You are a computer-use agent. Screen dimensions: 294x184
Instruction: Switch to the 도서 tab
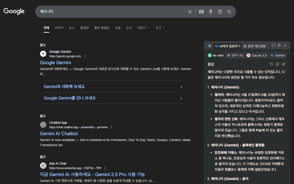point(129,28)
